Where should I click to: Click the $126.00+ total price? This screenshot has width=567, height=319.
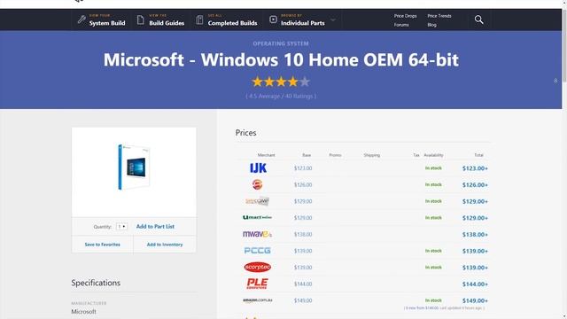click(x=475, y=185)
